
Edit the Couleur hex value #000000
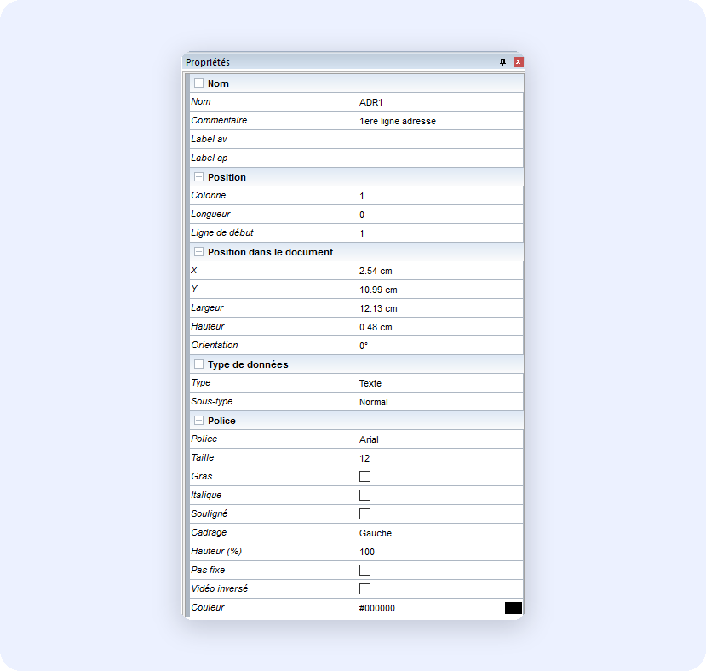point(377,608)
